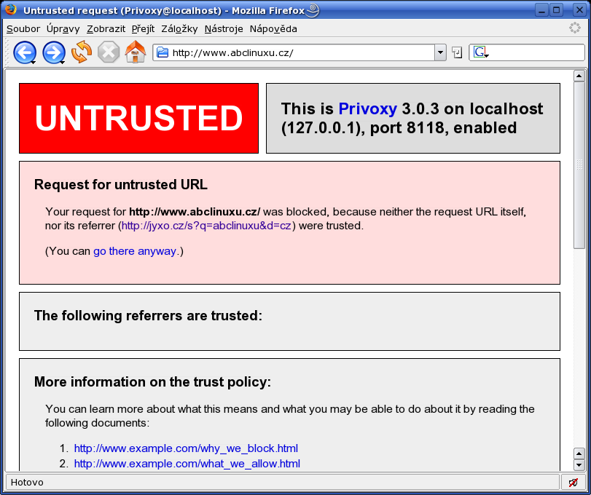Click the Firefox logo in the title bar
The width and height of the screenshot is (591, 495).
point(10,9)
